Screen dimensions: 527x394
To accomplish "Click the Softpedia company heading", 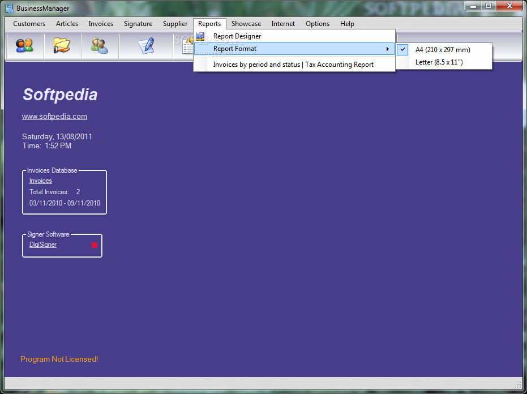I will tap(60, 95).
